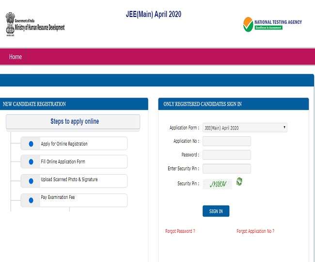Click blue bullet beside Fill Online Application Form
The height and width of the screenshot is (262, 315).
(31, 162)
